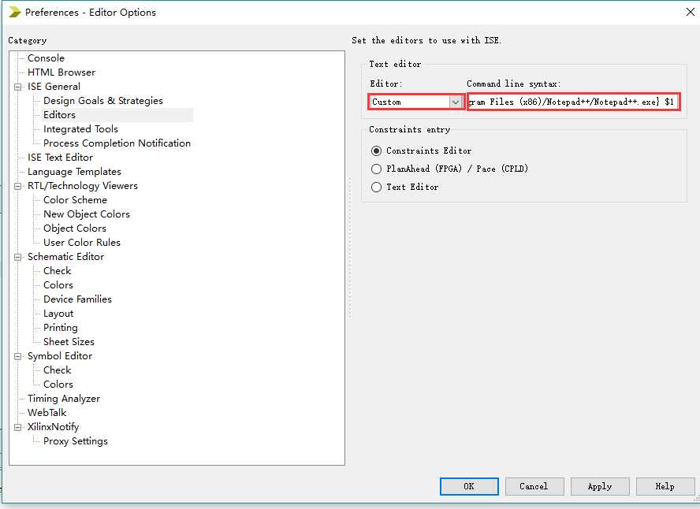The width and height of the screenshot is (700, 509).
Task: Open Proxy Settings page
Action: coord(76,441)
